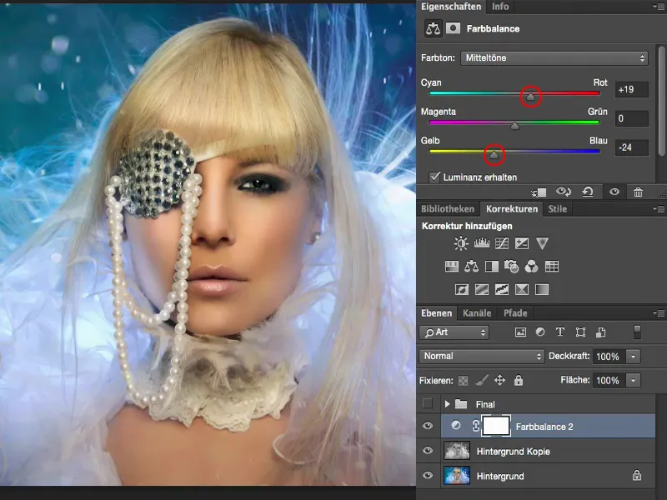Filter layers by adjustment layers icon
Screen dimensions: 667x500
point(540,332)
